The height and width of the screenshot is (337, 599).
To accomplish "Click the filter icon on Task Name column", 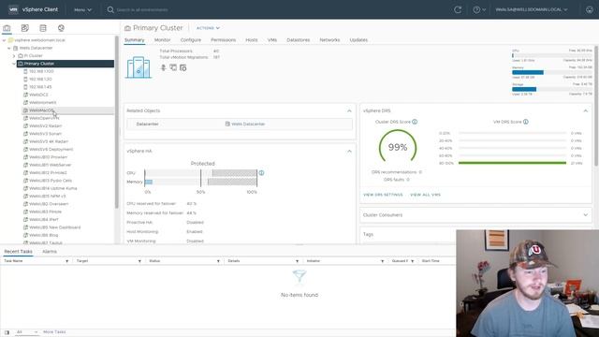I will pyautogui.click(x=66, y=261).
